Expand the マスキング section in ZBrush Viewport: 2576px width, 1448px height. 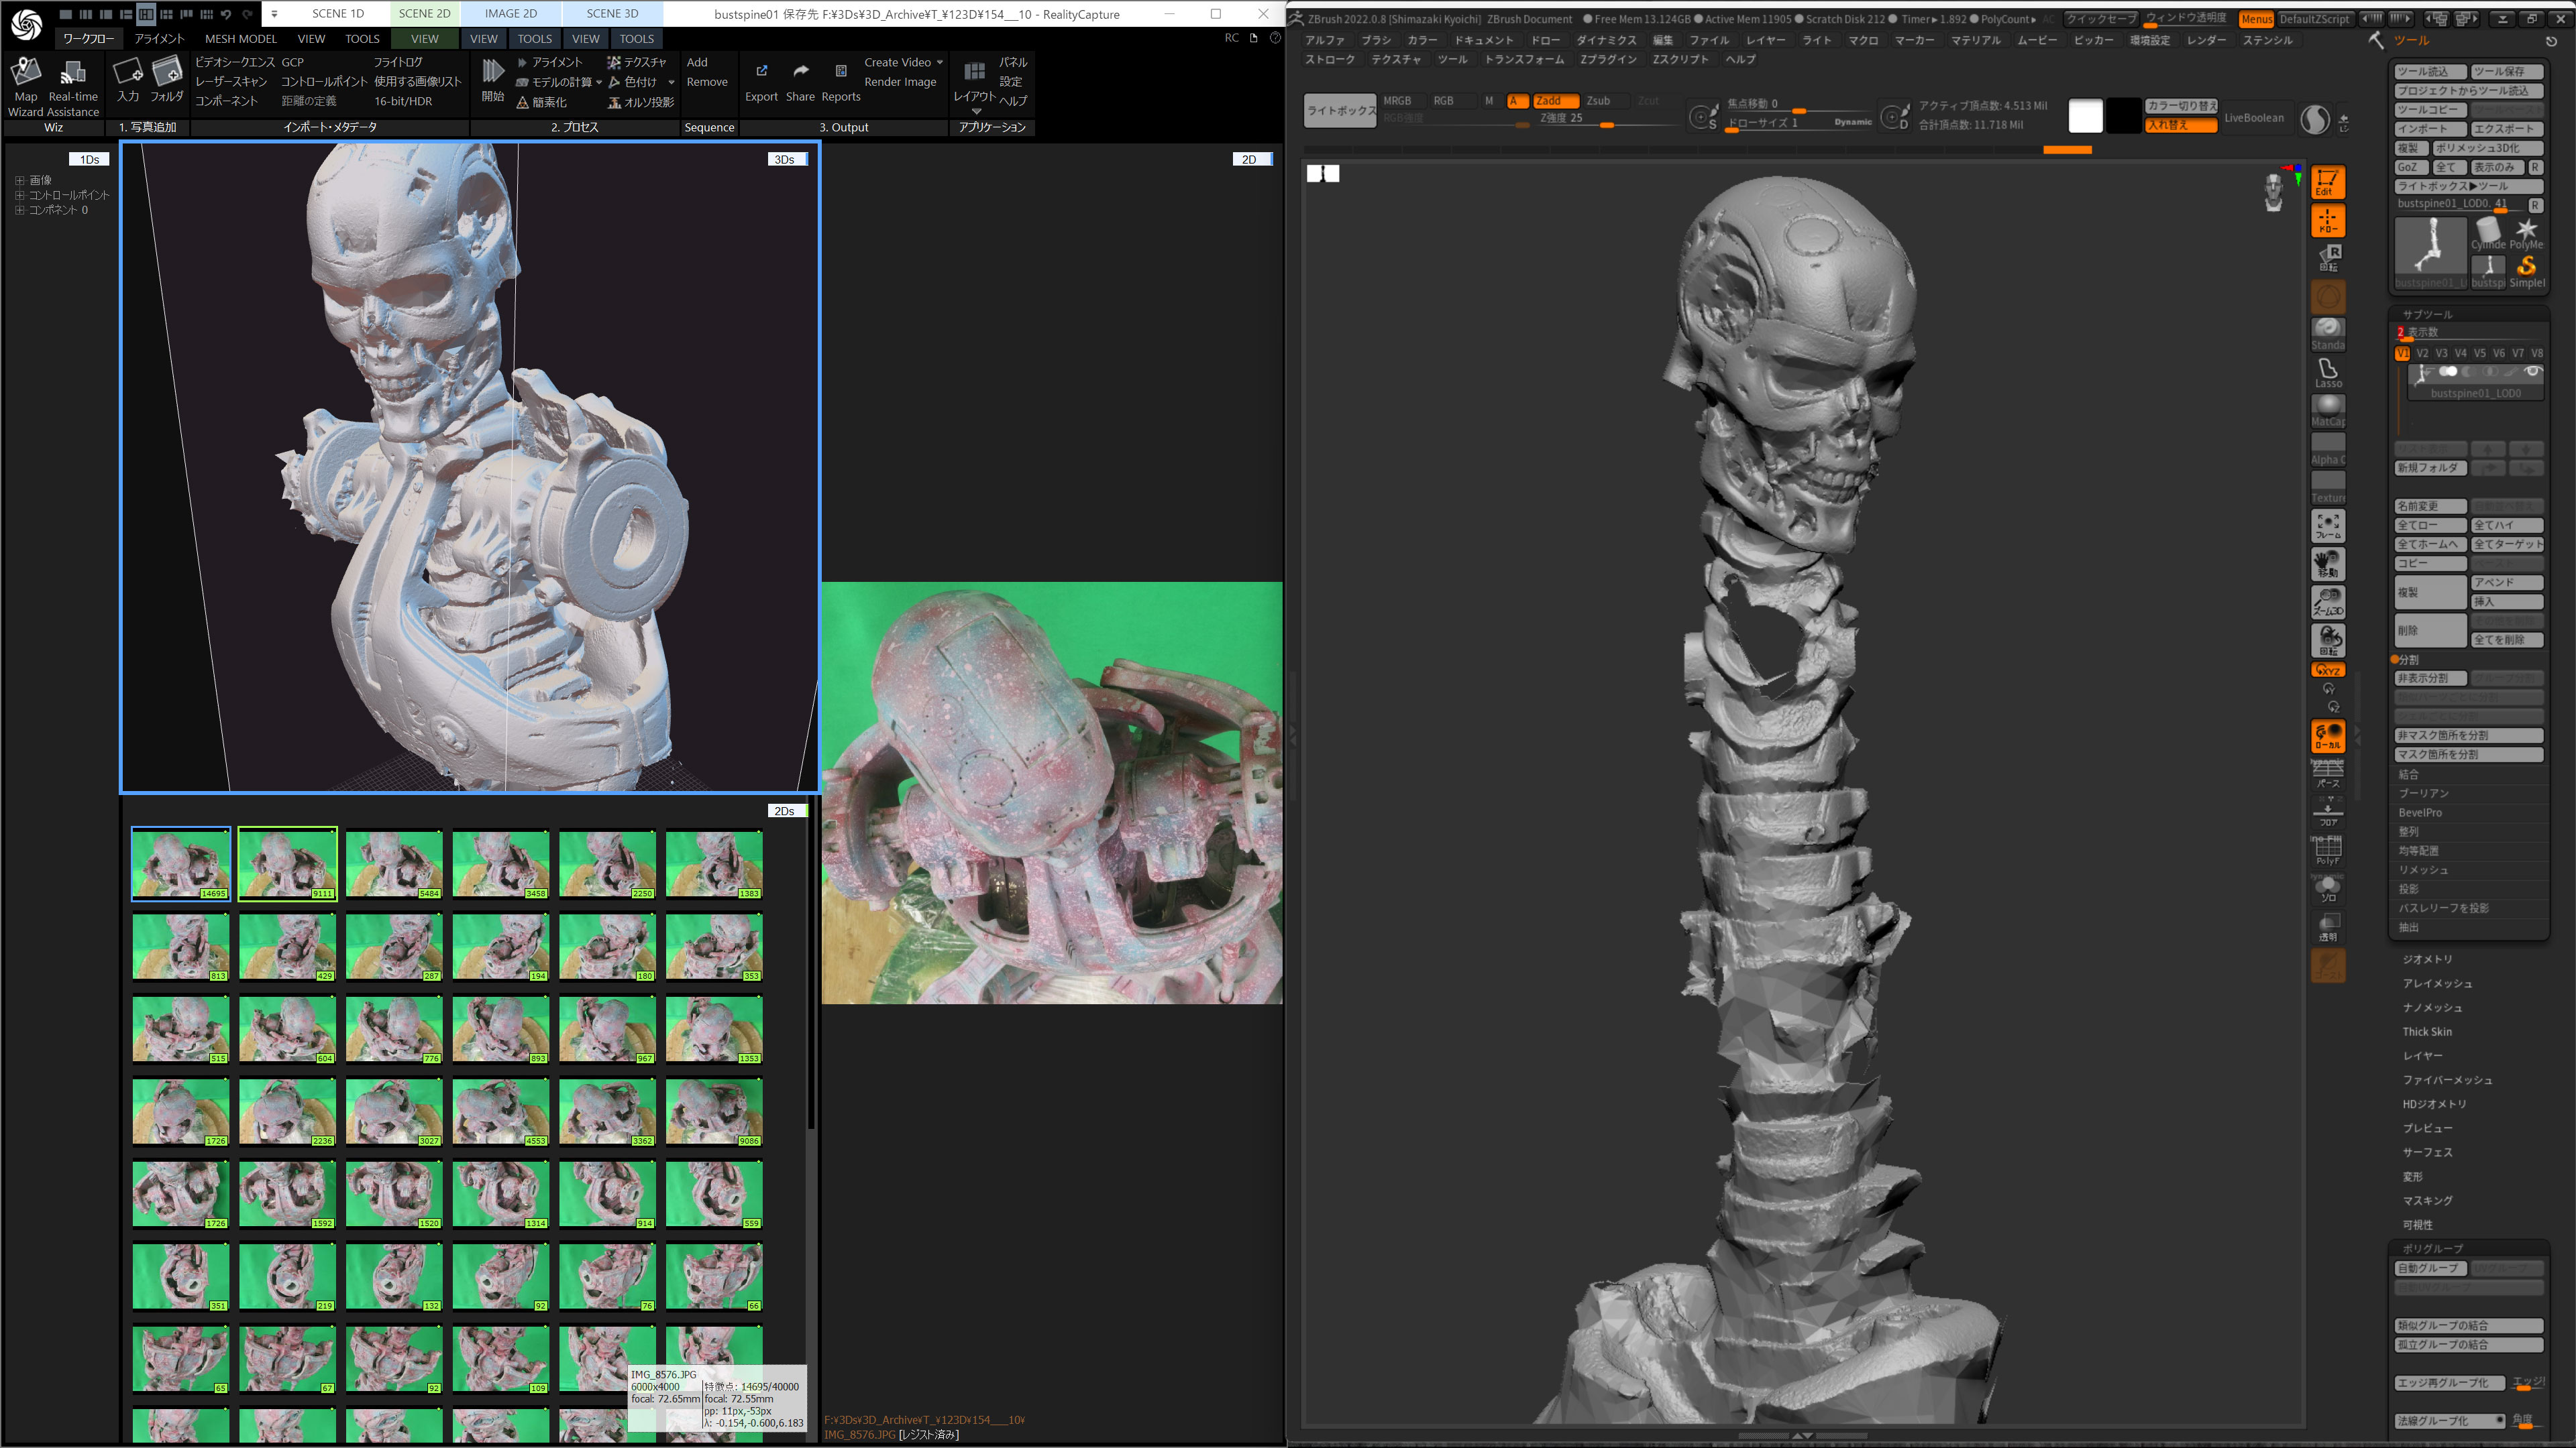(x=2427, y=1200)
